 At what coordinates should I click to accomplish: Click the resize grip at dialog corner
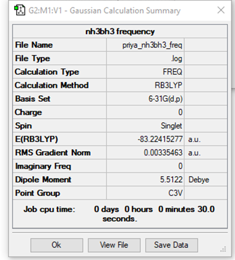(x=223, y=250)
